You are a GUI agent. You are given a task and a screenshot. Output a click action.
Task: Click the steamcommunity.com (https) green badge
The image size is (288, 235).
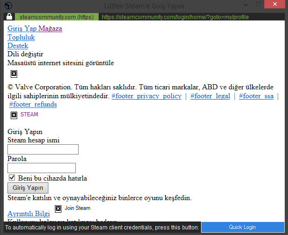[x=57, y=17]
